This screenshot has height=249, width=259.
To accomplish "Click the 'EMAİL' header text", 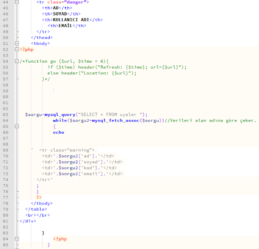I will [x=66, y=25].
